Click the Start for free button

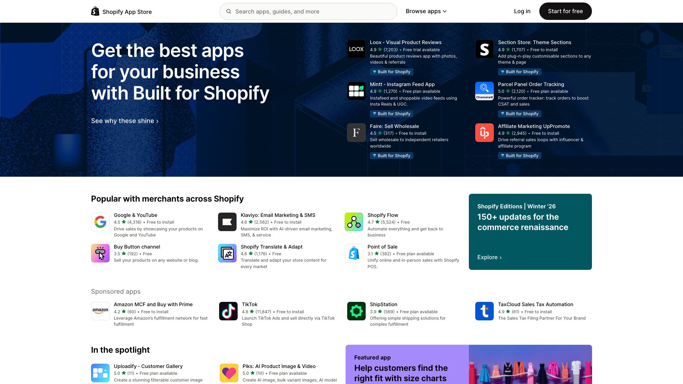click(x=565, y=11)
